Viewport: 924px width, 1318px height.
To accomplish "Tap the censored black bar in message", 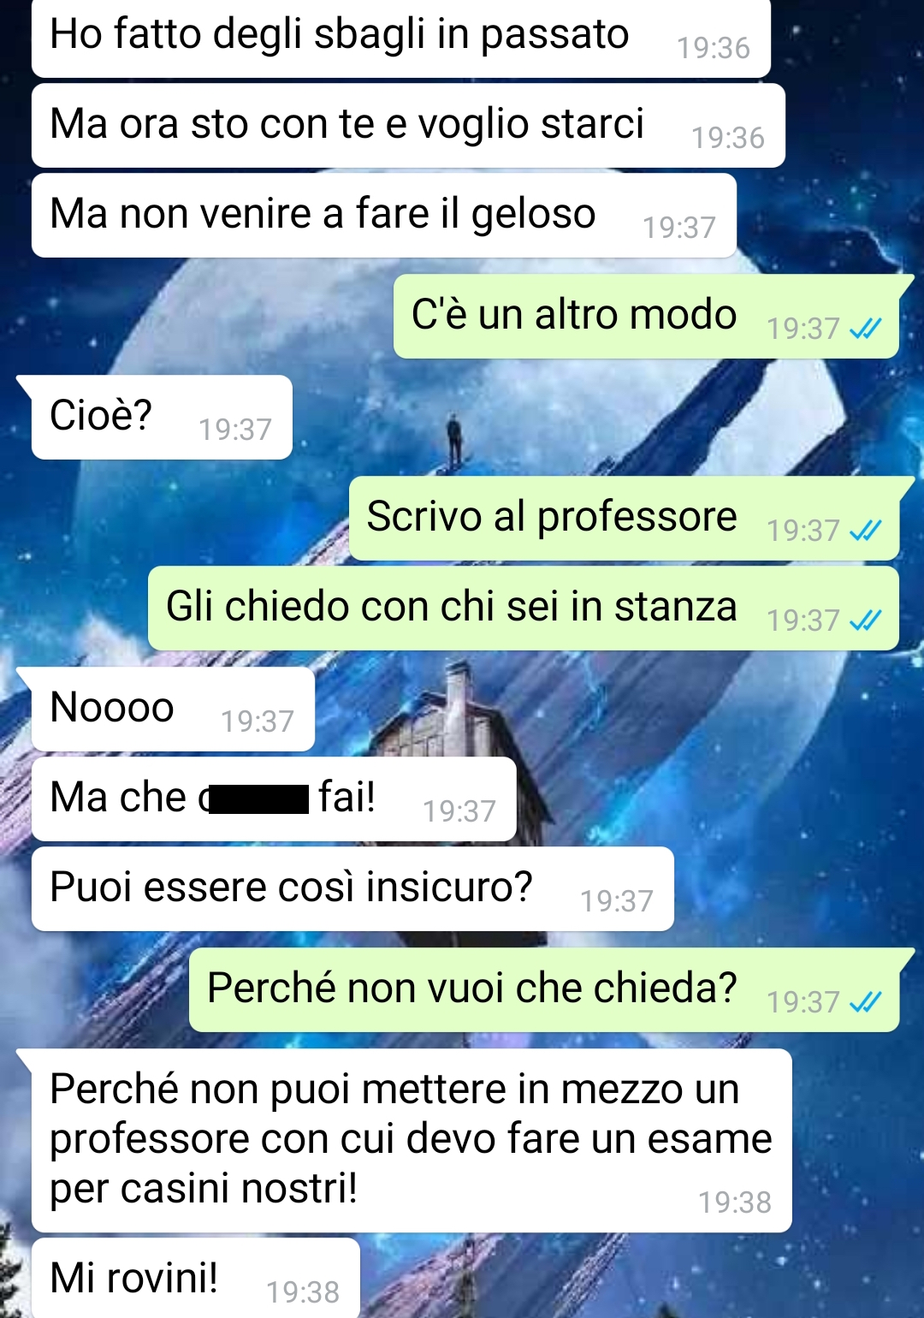I will (x=258, y=799).
